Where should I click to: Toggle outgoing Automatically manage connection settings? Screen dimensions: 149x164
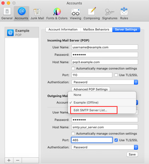coord(73,134)
